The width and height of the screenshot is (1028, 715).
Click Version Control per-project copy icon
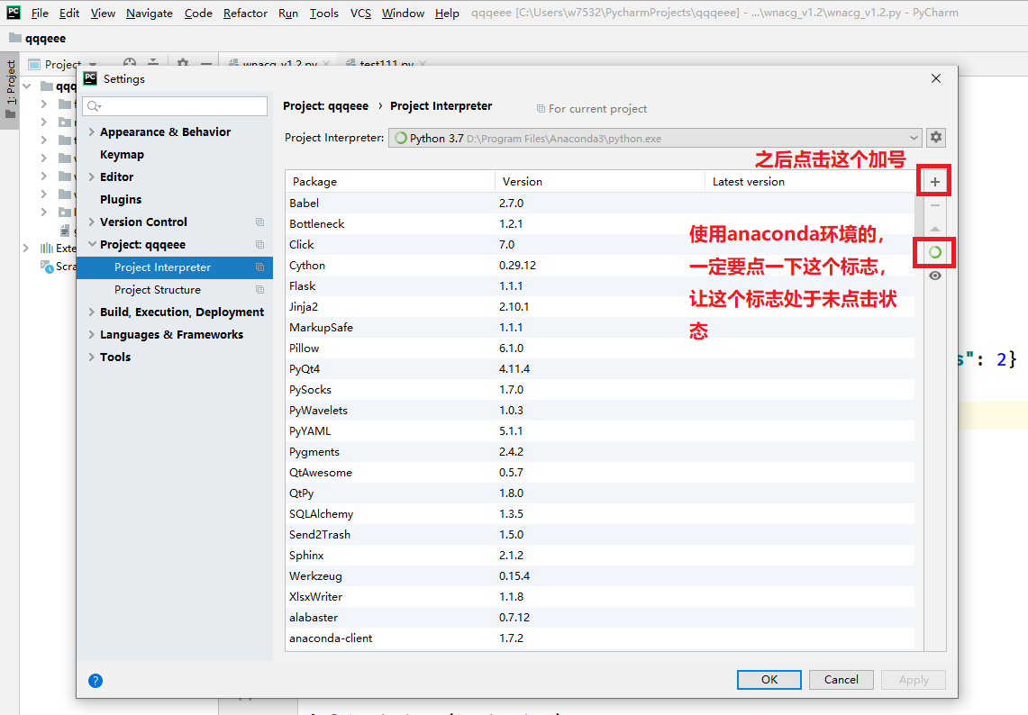click(x=259, y=222)
